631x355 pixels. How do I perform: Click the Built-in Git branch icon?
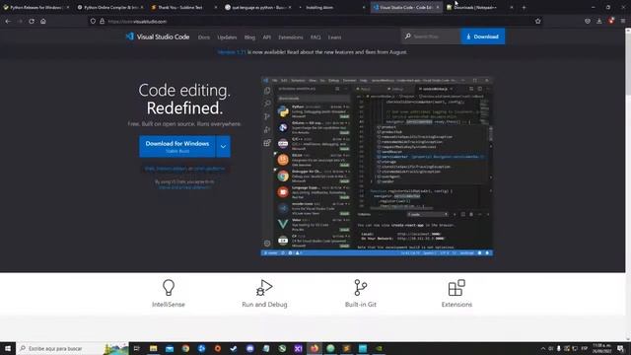[x=360, y=288]
